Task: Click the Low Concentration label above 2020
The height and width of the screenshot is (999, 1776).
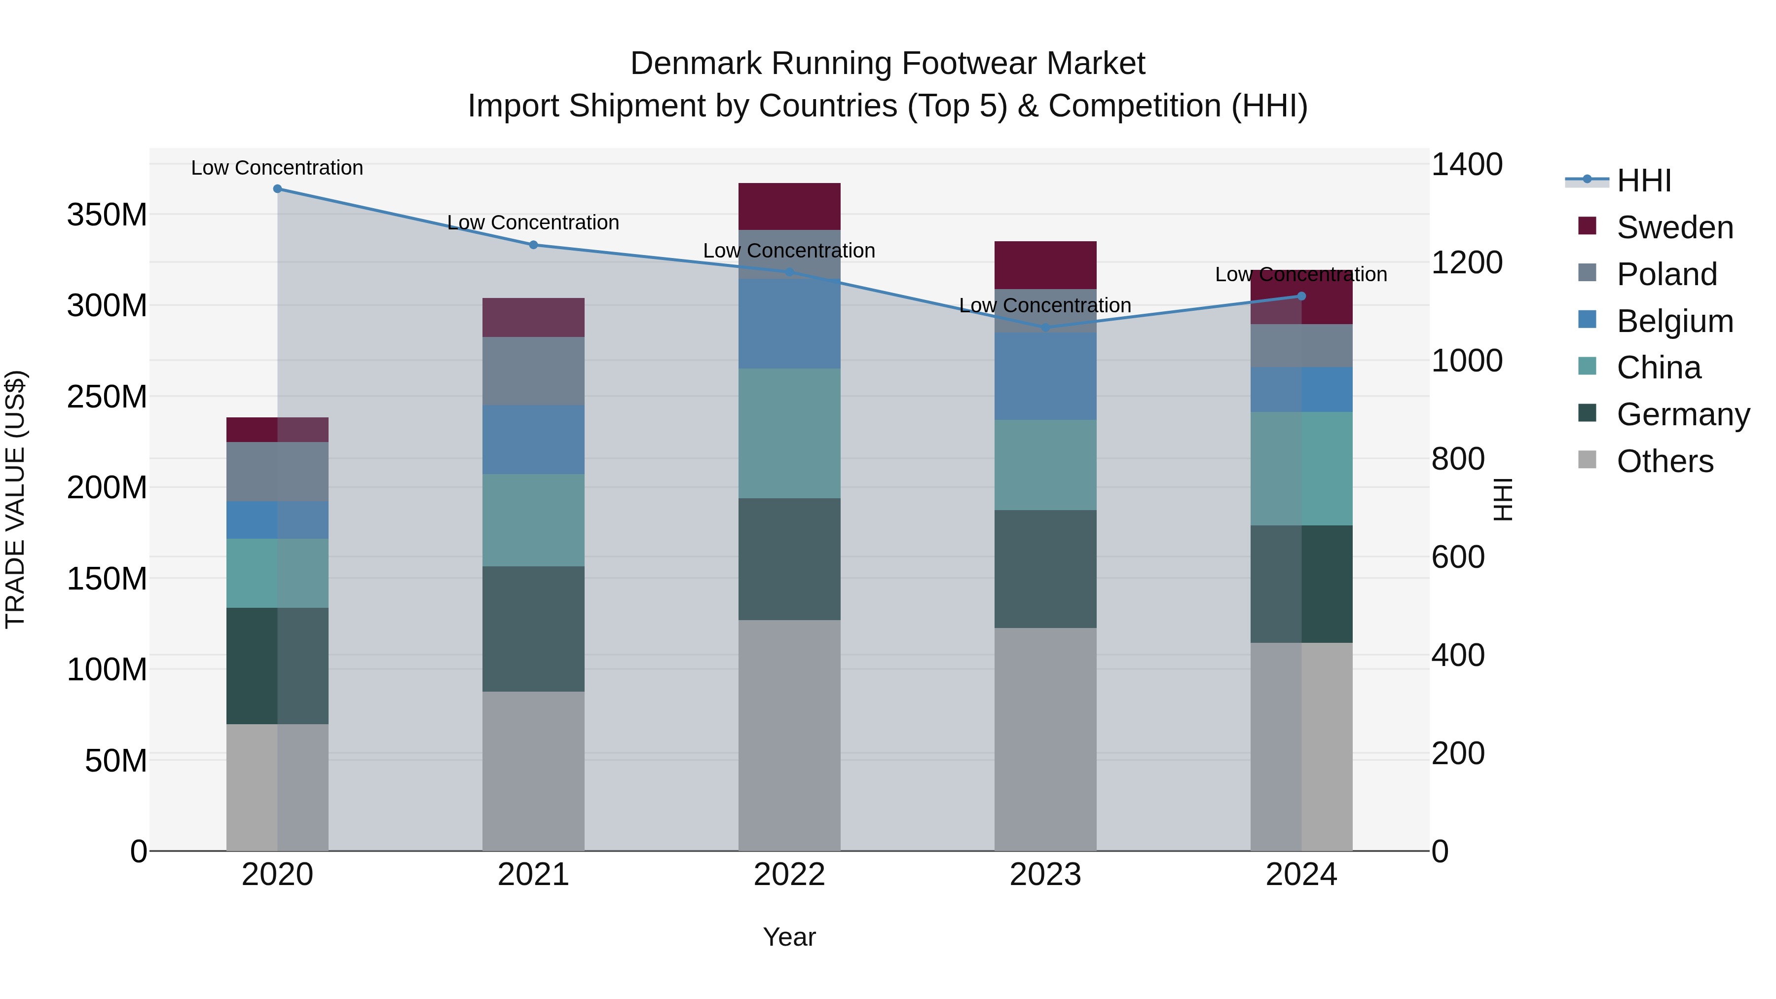Action: coord(277,168)
